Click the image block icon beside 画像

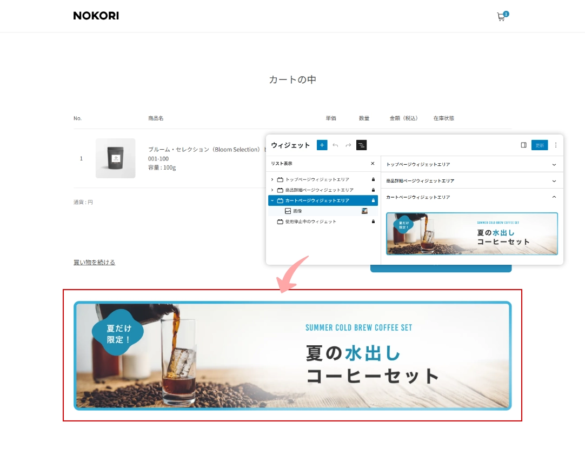287,211
